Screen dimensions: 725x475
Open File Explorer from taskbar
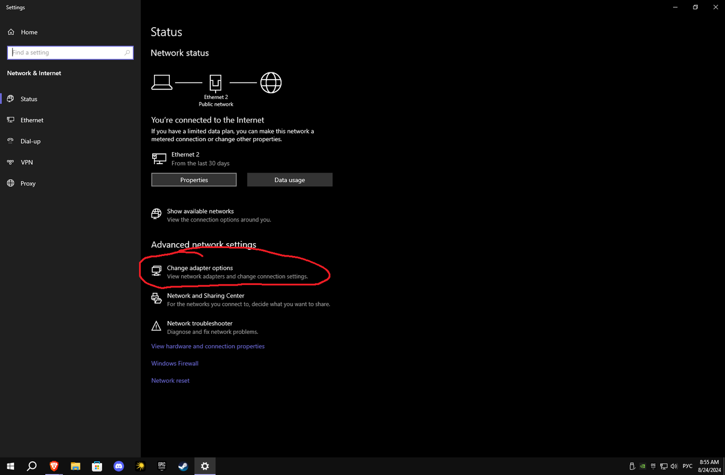click(76, 466)
